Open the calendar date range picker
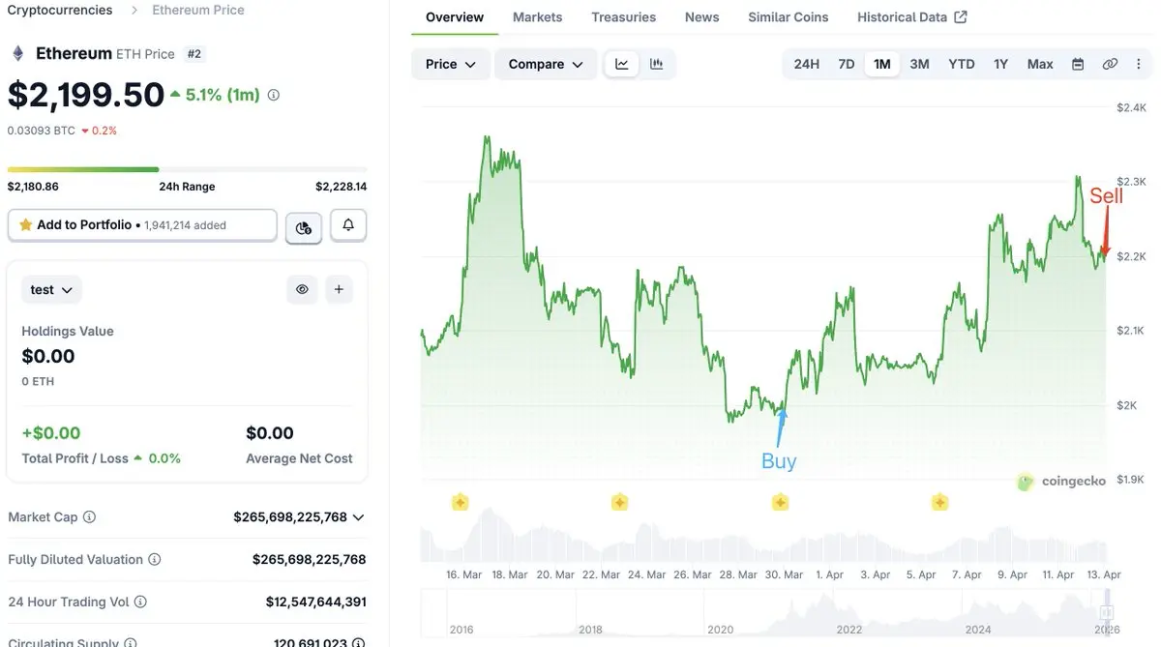Viewport: 1161px width, 647px height. click(1078, 64)
